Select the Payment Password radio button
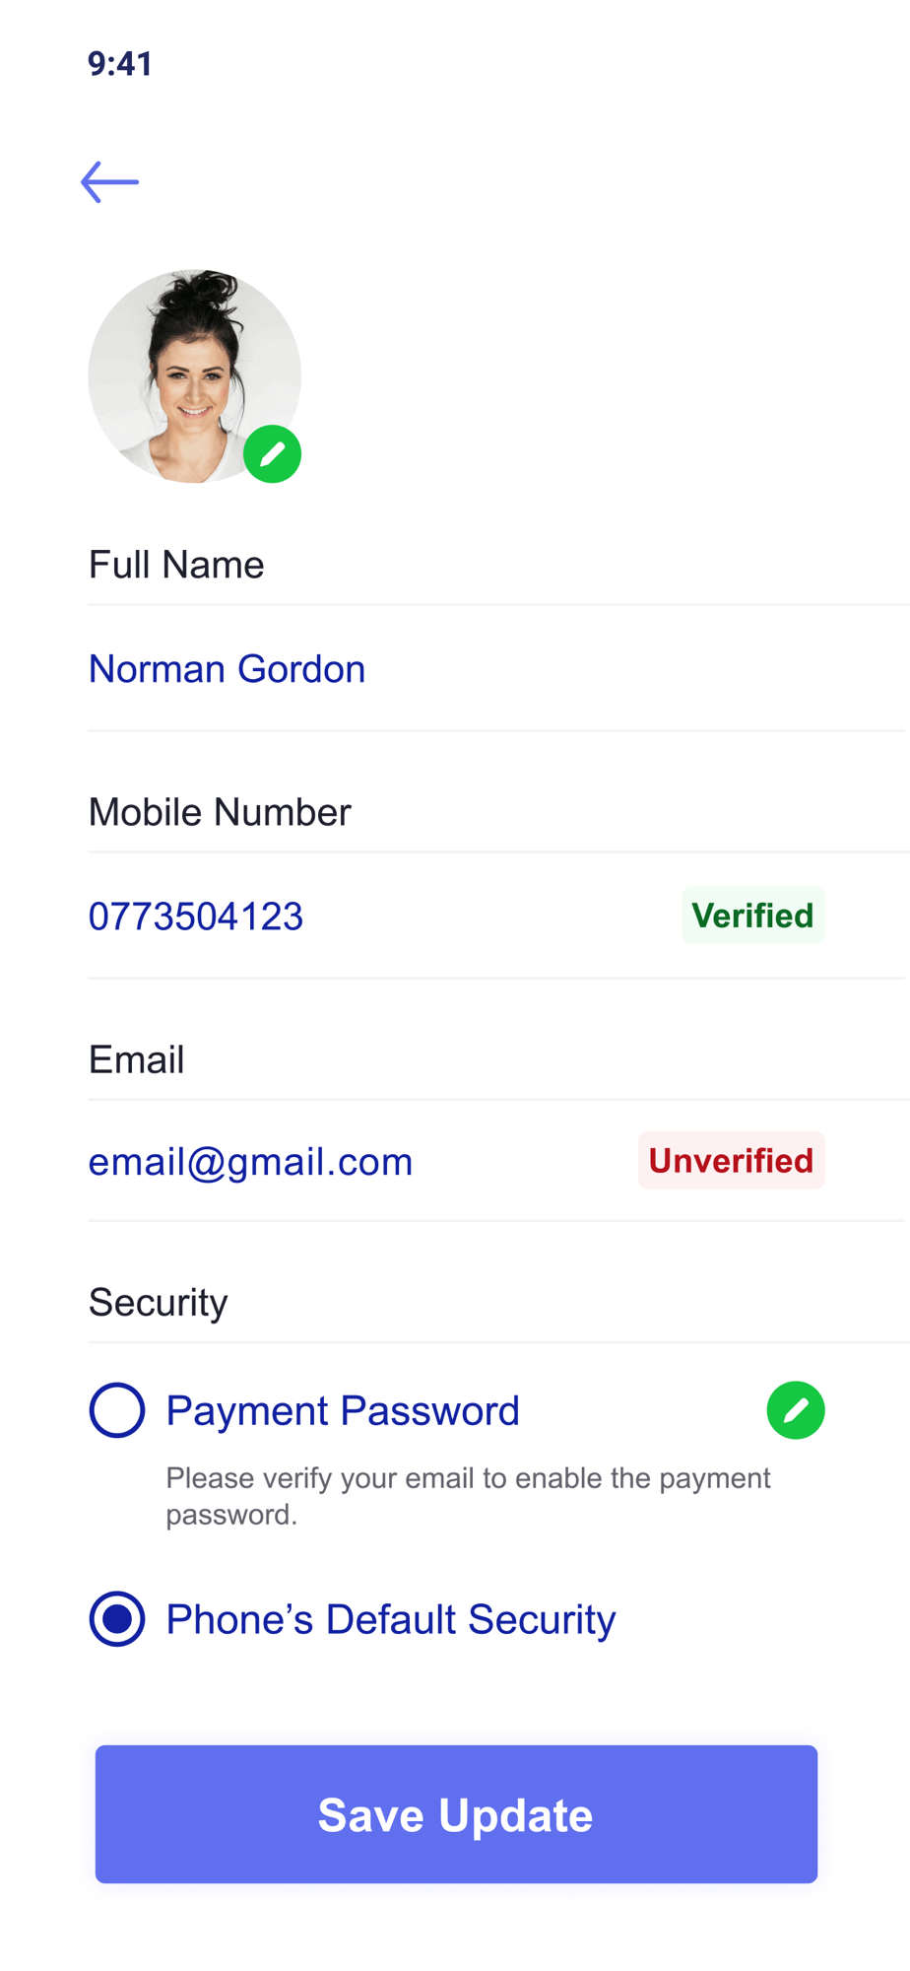910x1971 pixels. (117, 1410)
